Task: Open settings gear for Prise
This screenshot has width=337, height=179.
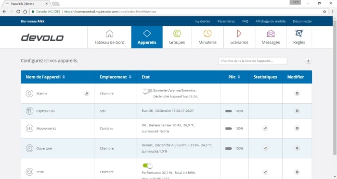Action: click(x=297, y=172)
